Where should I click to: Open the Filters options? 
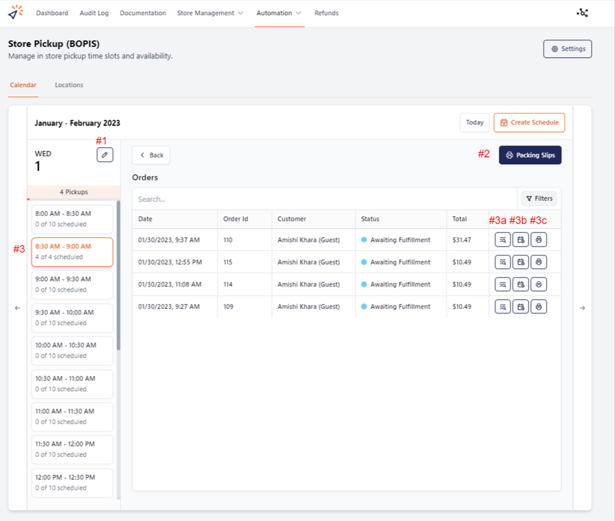point(539,198)
